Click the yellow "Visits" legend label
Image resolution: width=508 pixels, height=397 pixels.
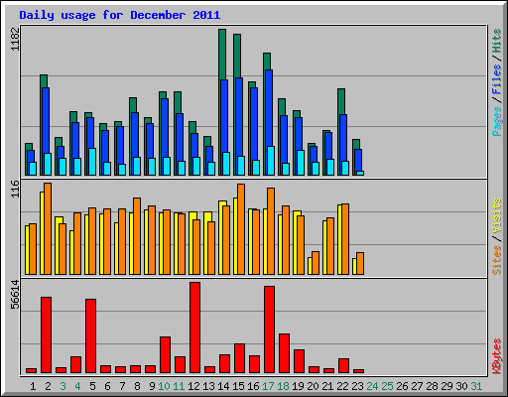pyautogui.click(x=497, y=215)
